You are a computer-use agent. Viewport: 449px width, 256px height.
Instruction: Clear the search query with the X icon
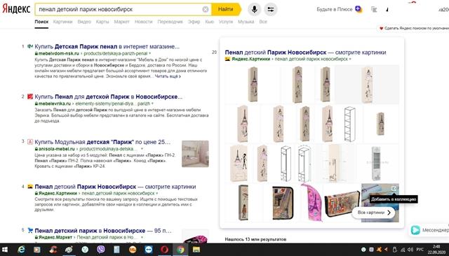[206, 9]
